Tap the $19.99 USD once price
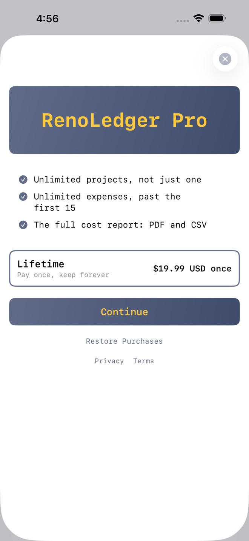The height and width of the screenshot is (541, 249). (192, 269)
